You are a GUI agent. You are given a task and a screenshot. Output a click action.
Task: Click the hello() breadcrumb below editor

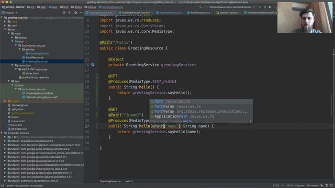tap(129, 181)
